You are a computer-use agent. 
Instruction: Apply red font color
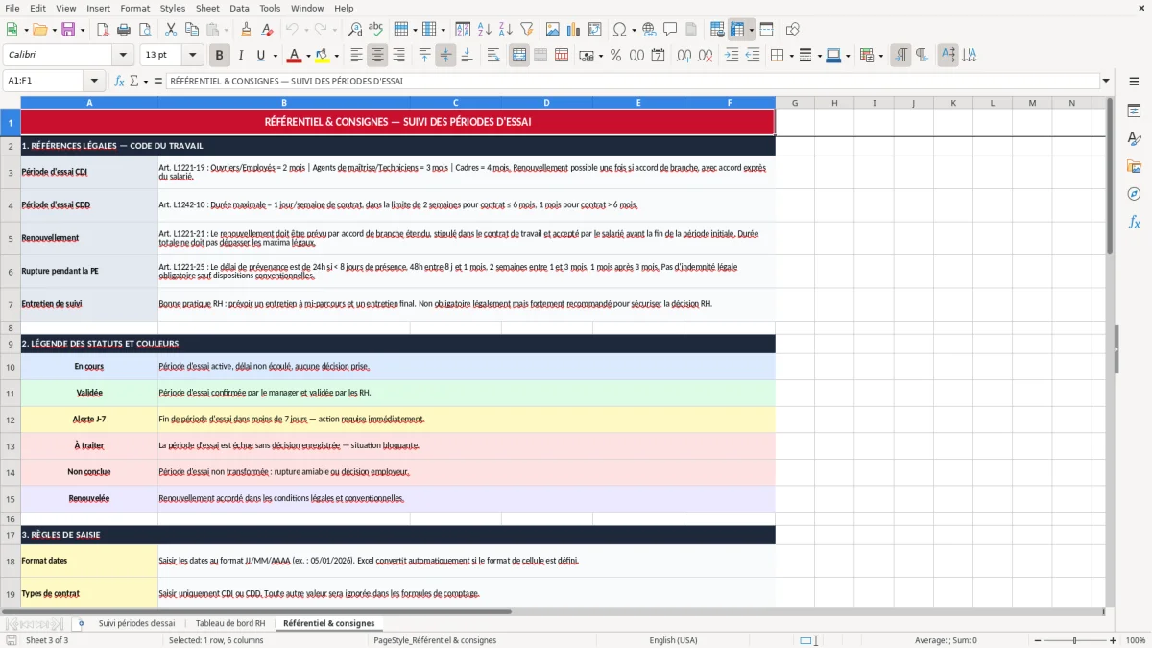tap(294, 56)
